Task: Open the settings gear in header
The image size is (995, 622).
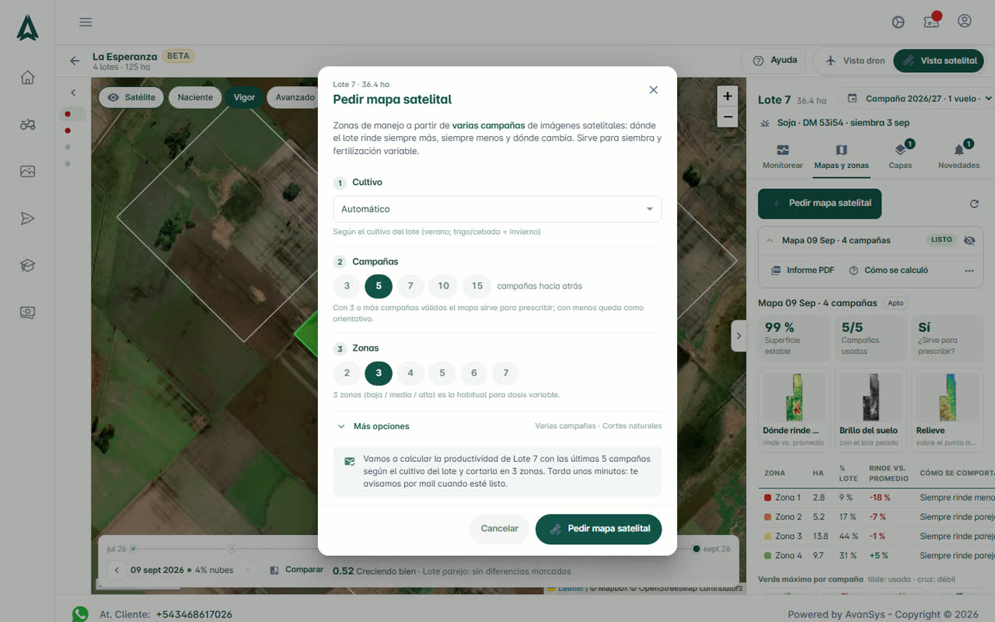Action: (898, 22)
